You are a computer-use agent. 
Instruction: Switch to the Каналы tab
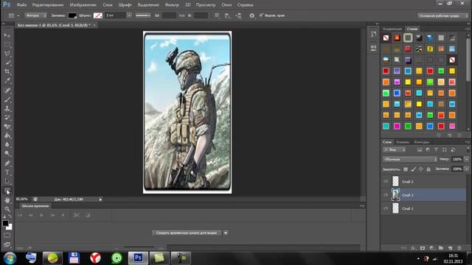403,142
